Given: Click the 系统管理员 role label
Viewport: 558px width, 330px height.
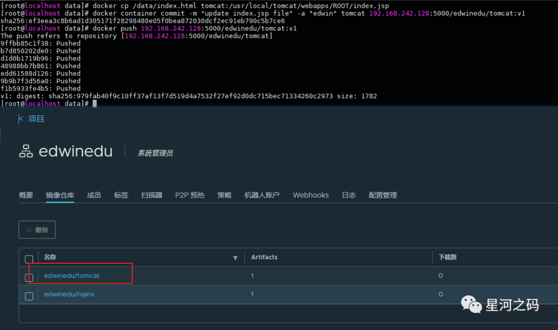Looking at the screenshot, I should [155, 153].
